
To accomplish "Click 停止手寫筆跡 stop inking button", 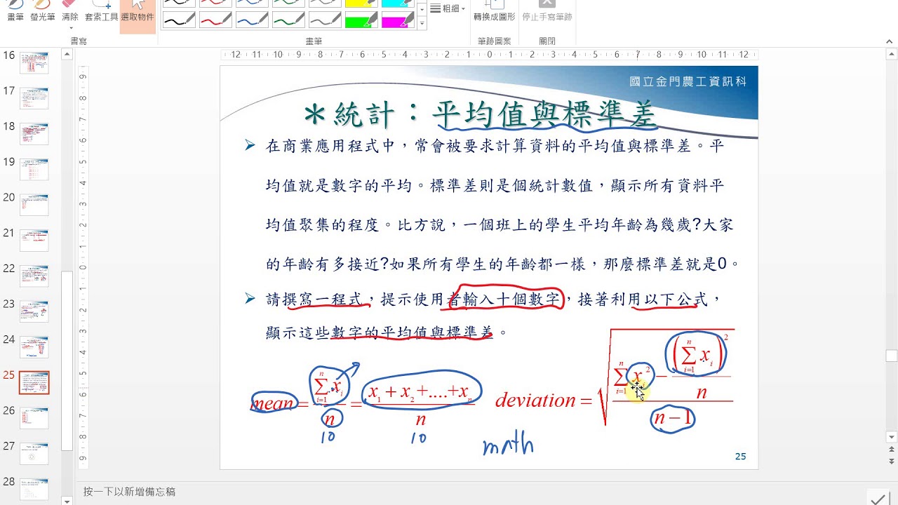I will [x=547, y=11].
